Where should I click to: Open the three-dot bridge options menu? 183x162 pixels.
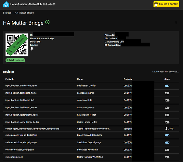point(176,23)
